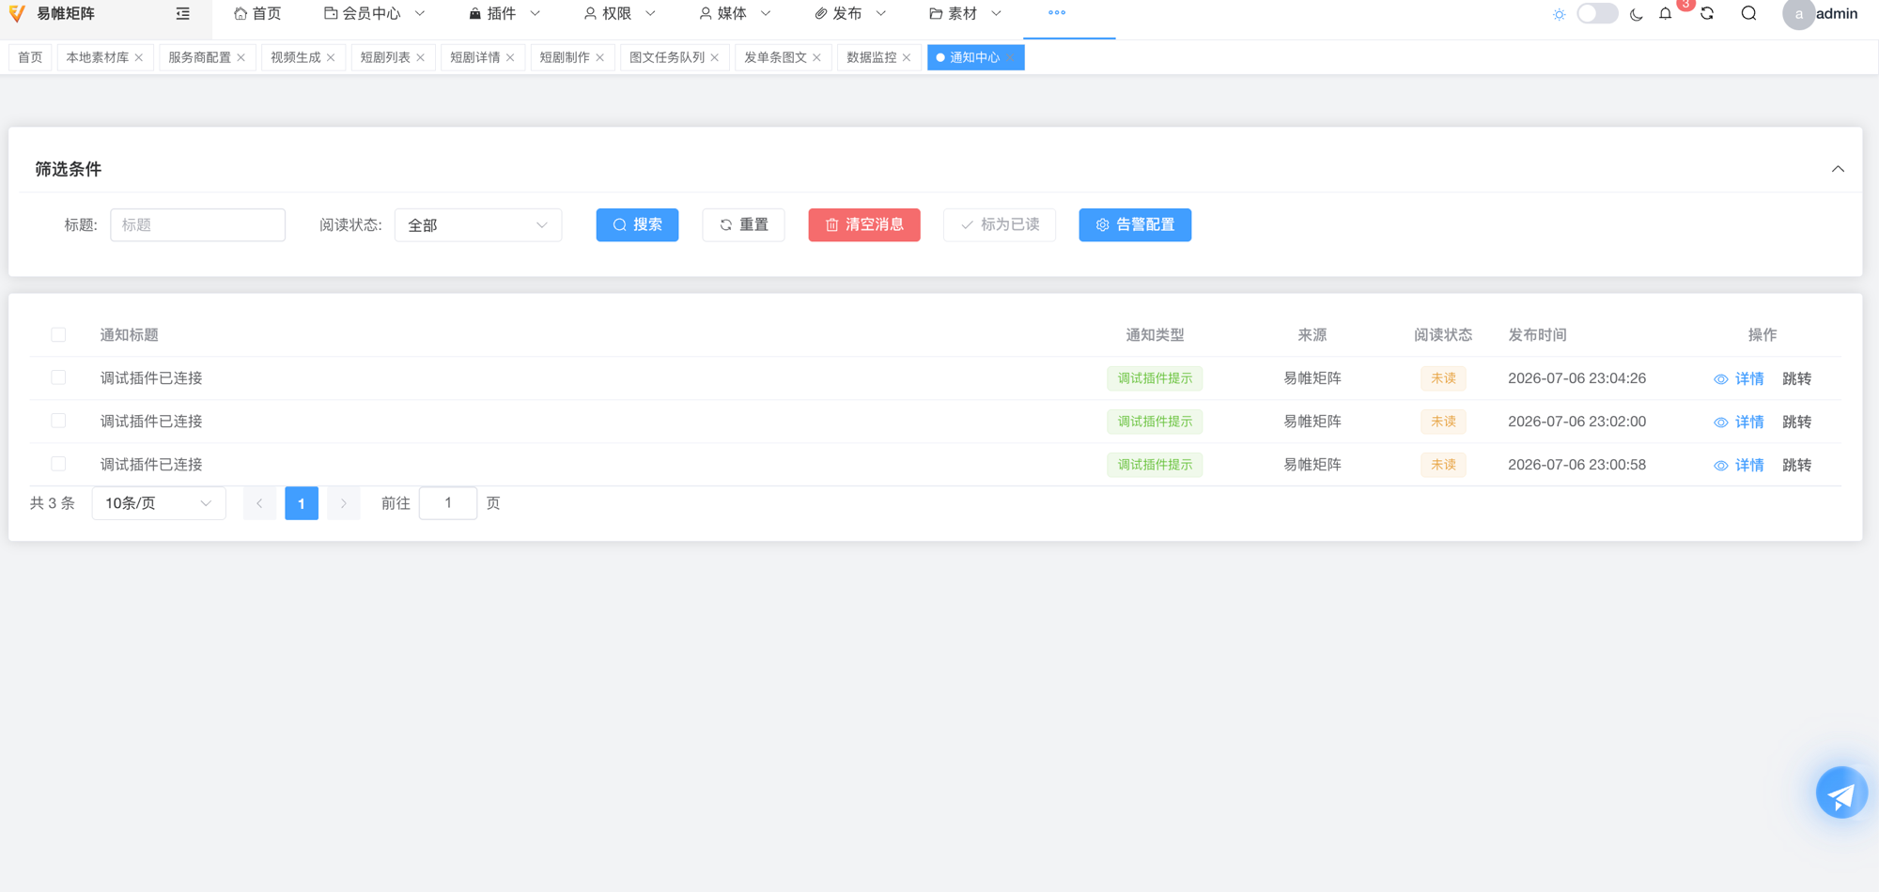Expand the 会员中心 menu
The width and height of the screenshot is (1879, 892).
[375, 13]
